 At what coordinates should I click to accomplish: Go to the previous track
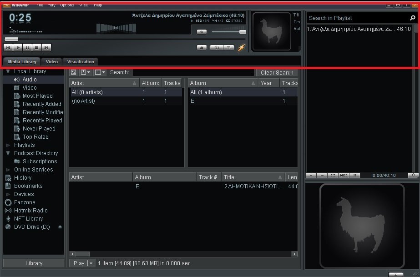click(x=8, y=48)
